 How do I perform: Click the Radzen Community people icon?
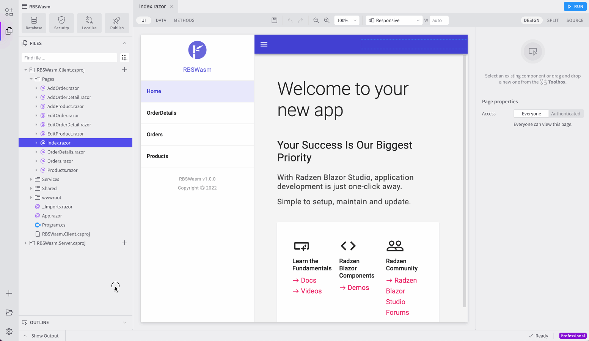[395, 246]
